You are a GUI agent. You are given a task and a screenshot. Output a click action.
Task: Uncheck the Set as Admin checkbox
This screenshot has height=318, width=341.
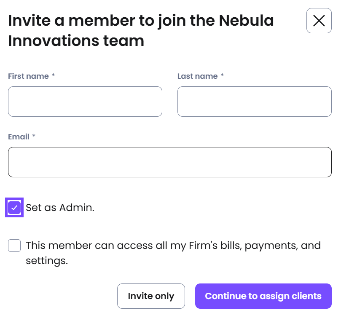(x=14, y=208)
